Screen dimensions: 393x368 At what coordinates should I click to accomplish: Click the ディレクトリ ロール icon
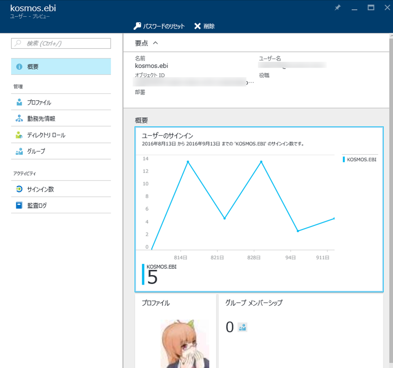point(19,135)
